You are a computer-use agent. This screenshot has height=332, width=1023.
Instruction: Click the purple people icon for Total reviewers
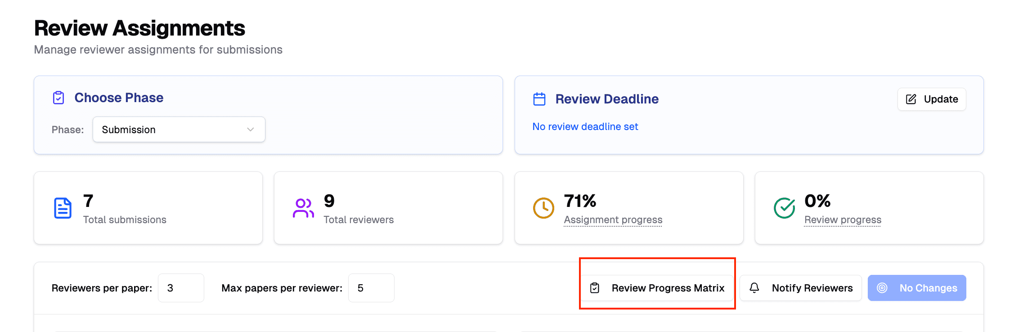[303, 207]
